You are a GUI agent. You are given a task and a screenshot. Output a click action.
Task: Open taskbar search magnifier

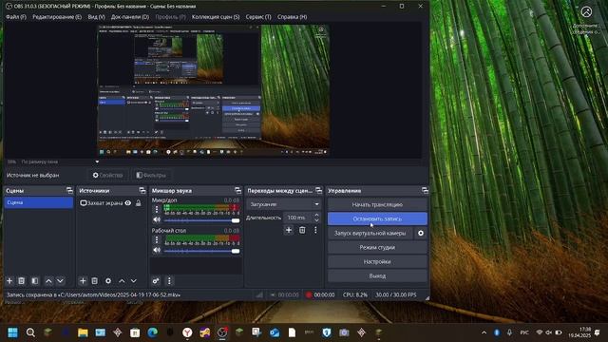(x=30, y=332)
